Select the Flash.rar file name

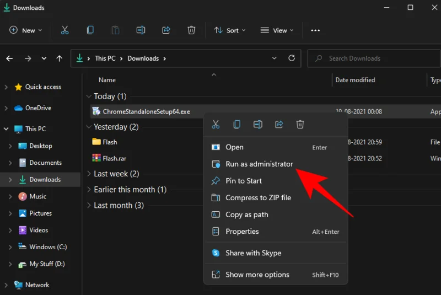pyautogui.click(x=115, y=158)
